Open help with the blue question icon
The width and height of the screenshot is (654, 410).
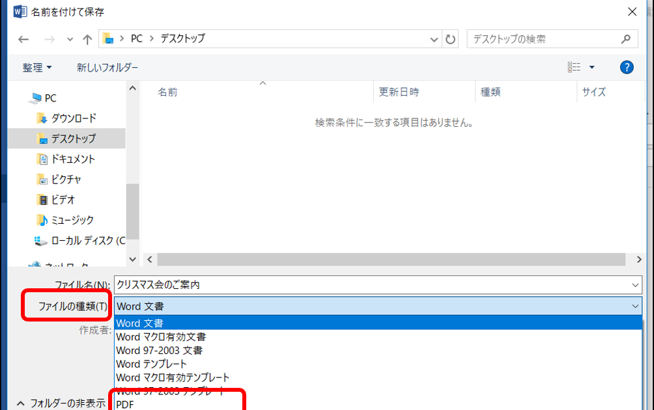(x=627, y=67)
